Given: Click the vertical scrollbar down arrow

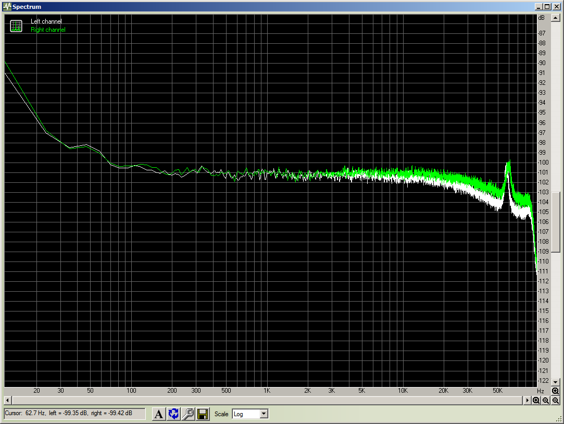Looking at the screenshot, I should (x=555, y=382).
